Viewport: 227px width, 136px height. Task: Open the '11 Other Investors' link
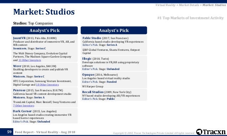(x=30, y=60)
